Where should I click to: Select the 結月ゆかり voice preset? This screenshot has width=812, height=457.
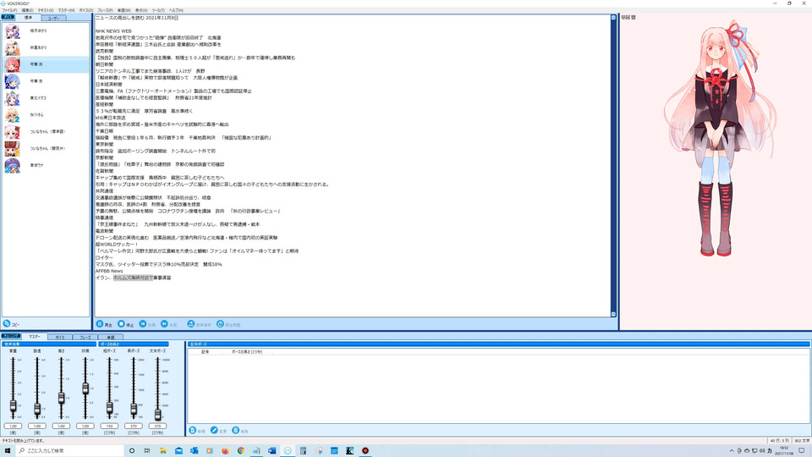tap(46, 31)
